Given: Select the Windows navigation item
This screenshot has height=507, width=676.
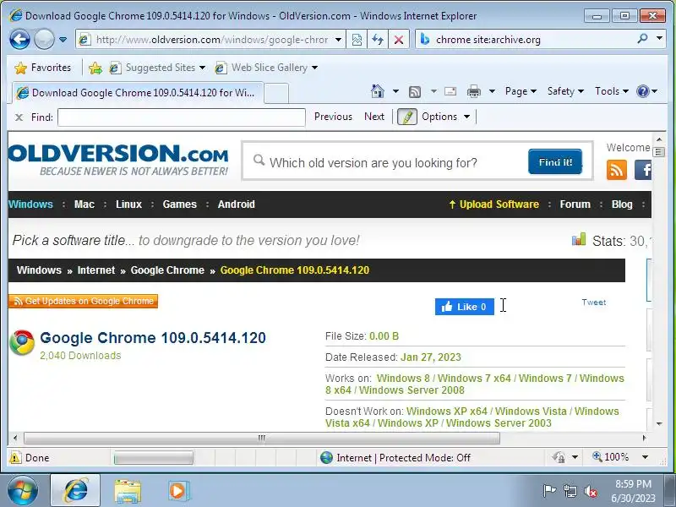Looking at the screenshot, I should coord(30,204).
